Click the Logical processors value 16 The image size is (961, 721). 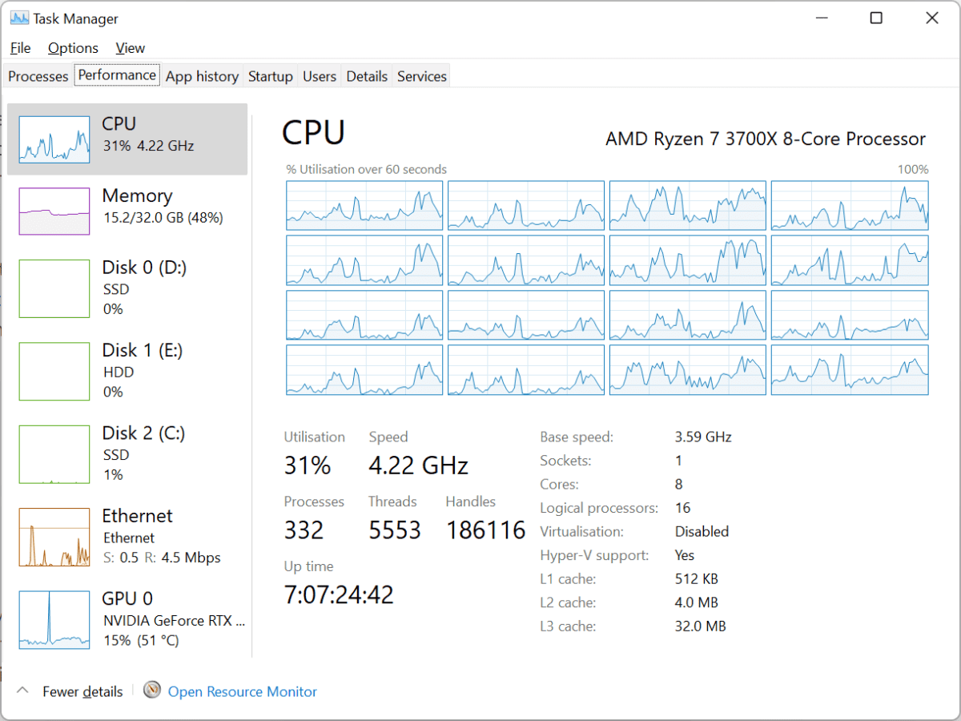pos(682,508)
